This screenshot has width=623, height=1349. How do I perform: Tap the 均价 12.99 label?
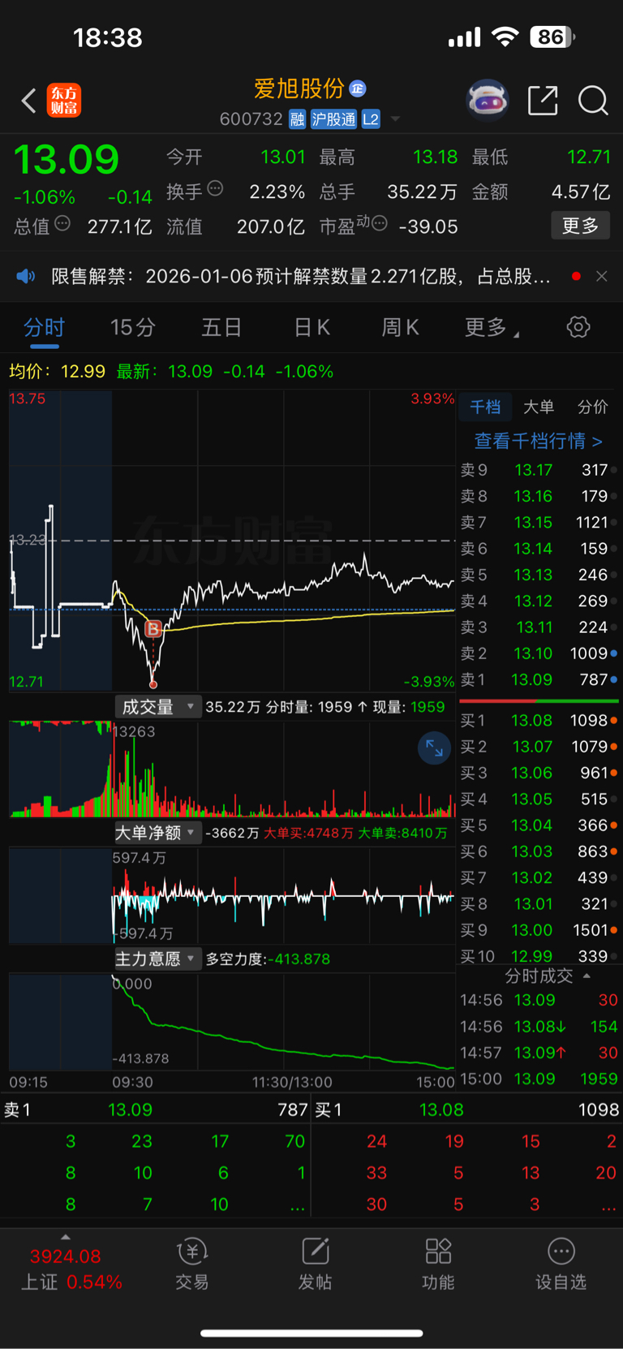(x=57, y=371)
